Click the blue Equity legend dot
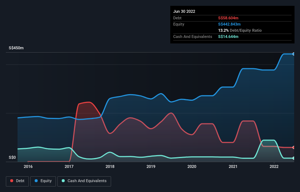 tap(36, 181)
